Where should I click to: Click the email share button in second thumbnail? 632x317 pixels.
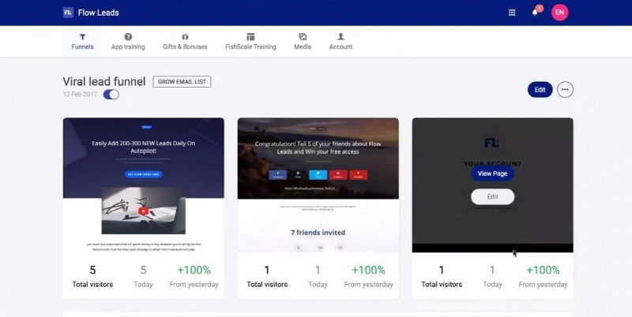298,174
